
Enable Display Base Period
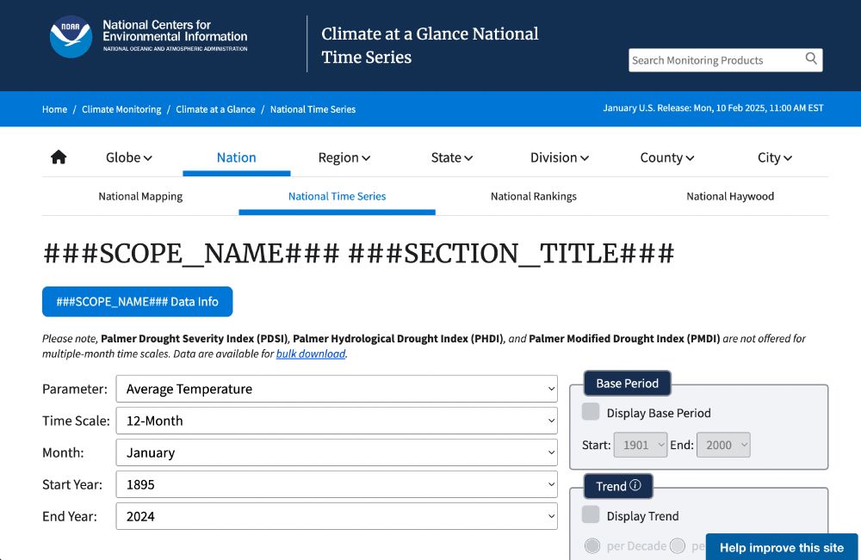point(592,412)
